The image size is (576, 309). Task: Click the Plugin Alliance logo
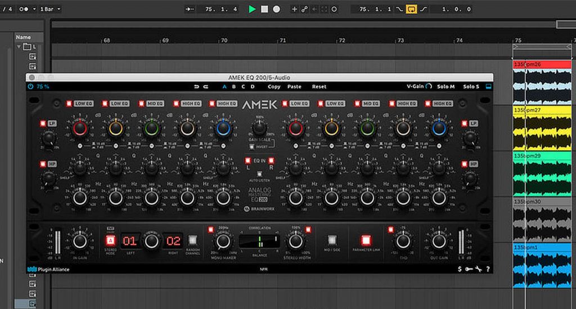point(48,269)
